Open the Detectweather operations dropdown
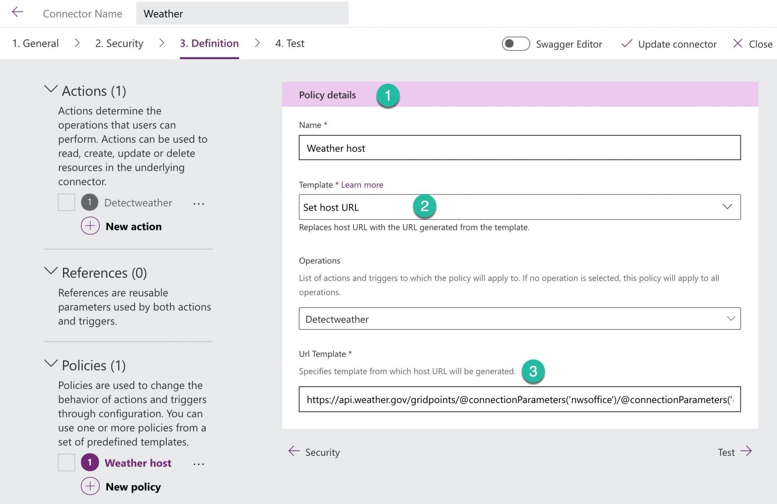777x504 pixels. click(x=730, y=319)
